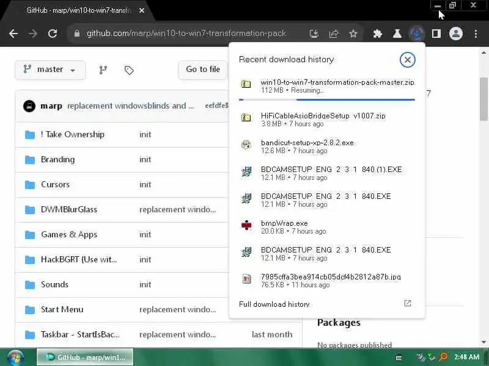Open Full download history
The width and height of the screenshot is (489, 366).
pyautogui.click(x=274, y=304)
